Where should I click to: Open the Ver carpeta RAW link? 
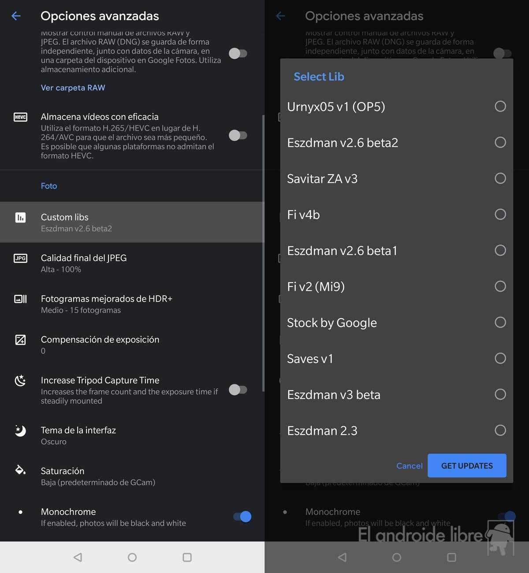click(73, 88)
